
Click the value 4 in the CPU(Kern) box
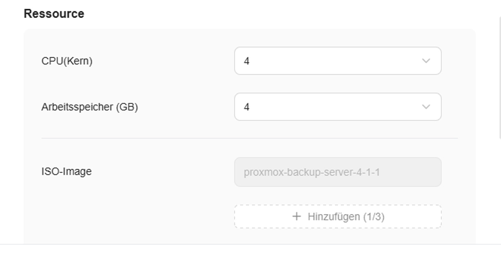(247, 61)
